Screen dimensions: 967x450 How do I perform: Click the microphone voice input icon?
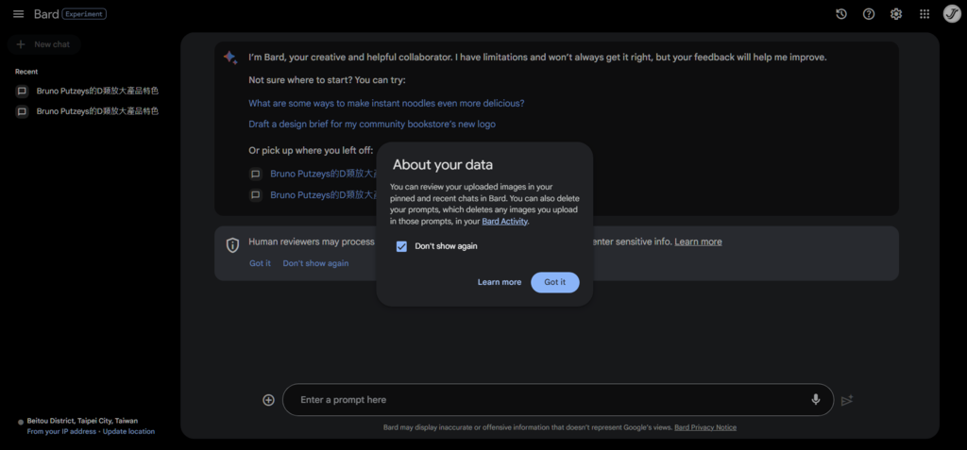816,400
